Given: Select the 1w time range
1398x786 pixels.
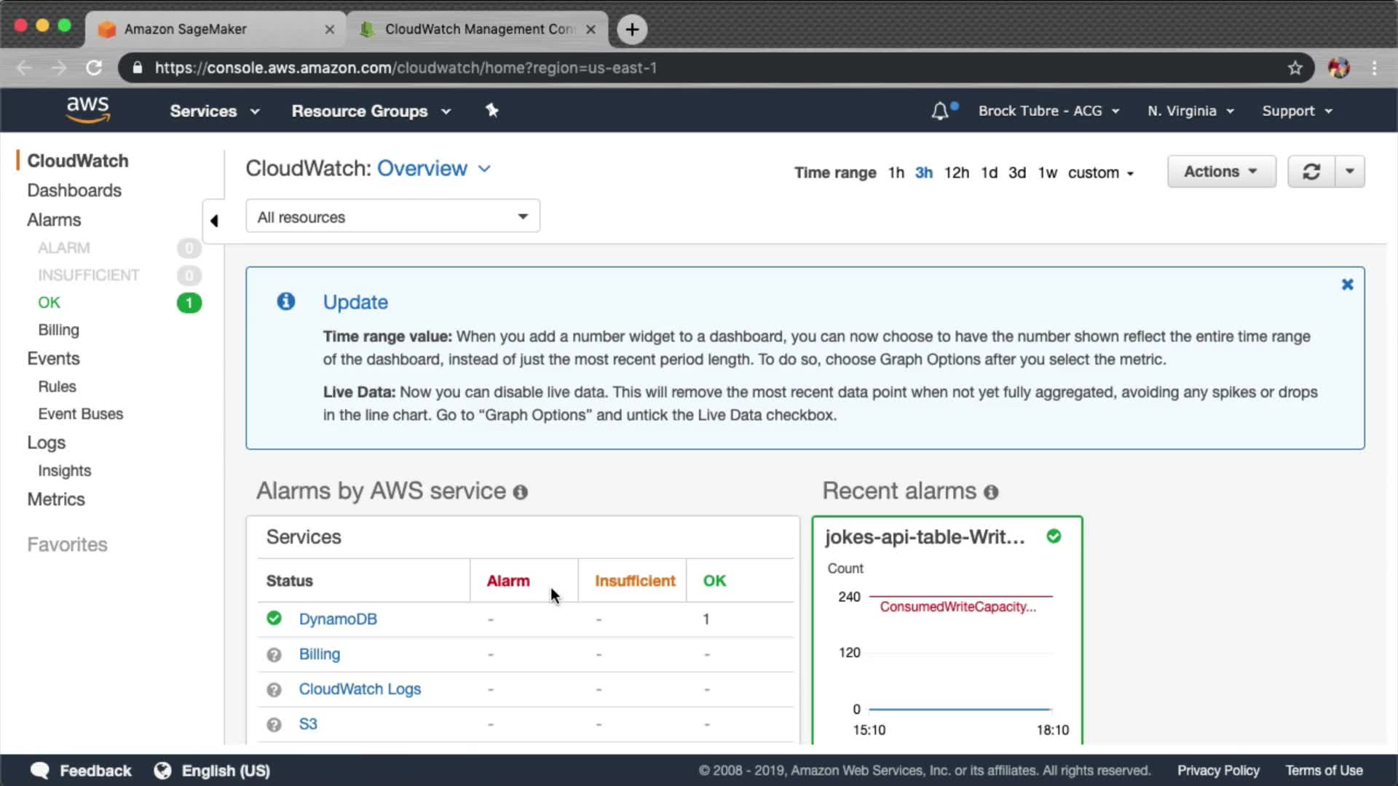Looking at the screenshot, I should coord(1047,173).
